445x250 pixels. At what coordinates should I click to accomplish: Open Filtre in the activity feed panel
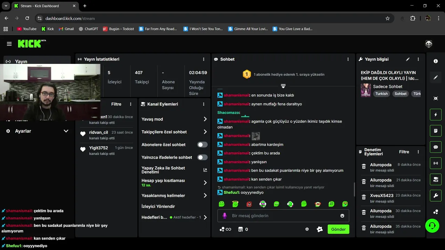(x=116, y=104)
